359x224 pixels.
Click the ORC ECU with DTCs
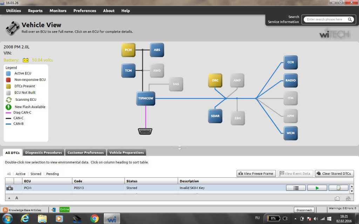click(x=215, y=80)
